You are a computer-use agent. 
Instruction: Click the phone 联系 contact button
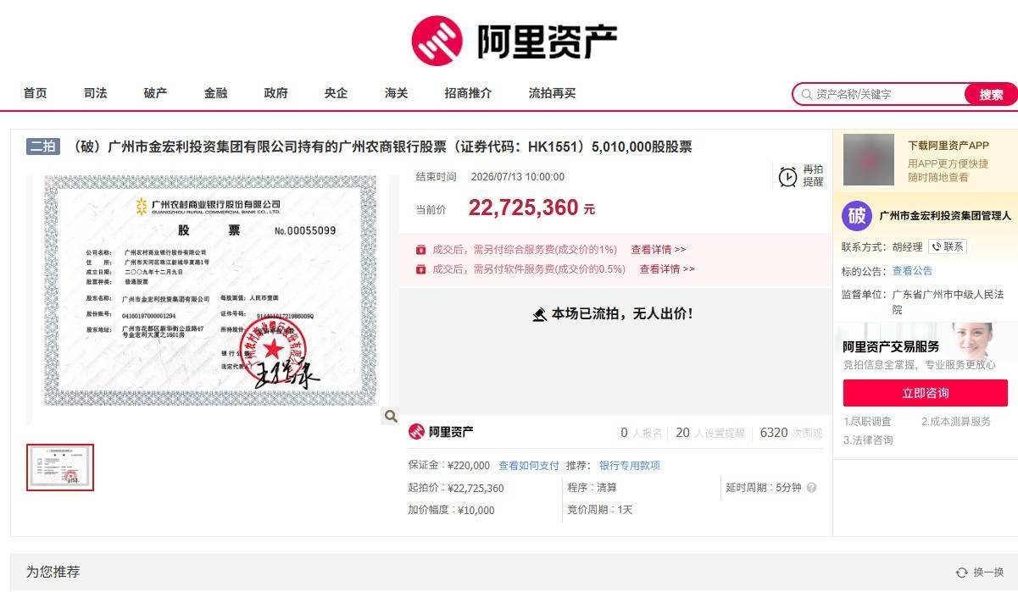coord(948,246)
